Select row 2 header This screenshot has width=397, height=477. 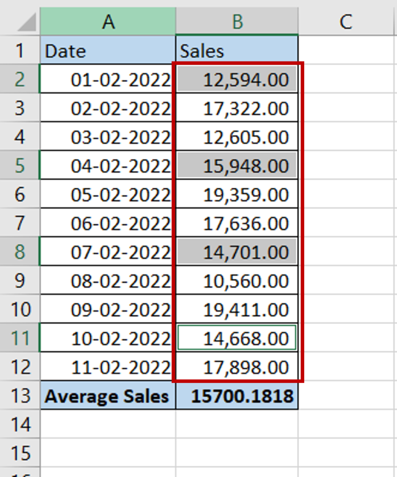point(20,79)
